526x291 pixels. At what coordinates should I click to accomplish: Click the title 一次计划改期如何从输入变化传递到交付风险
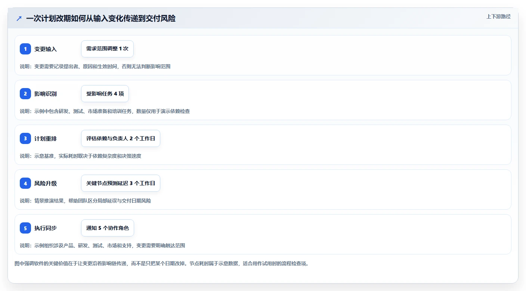(101, 18)
